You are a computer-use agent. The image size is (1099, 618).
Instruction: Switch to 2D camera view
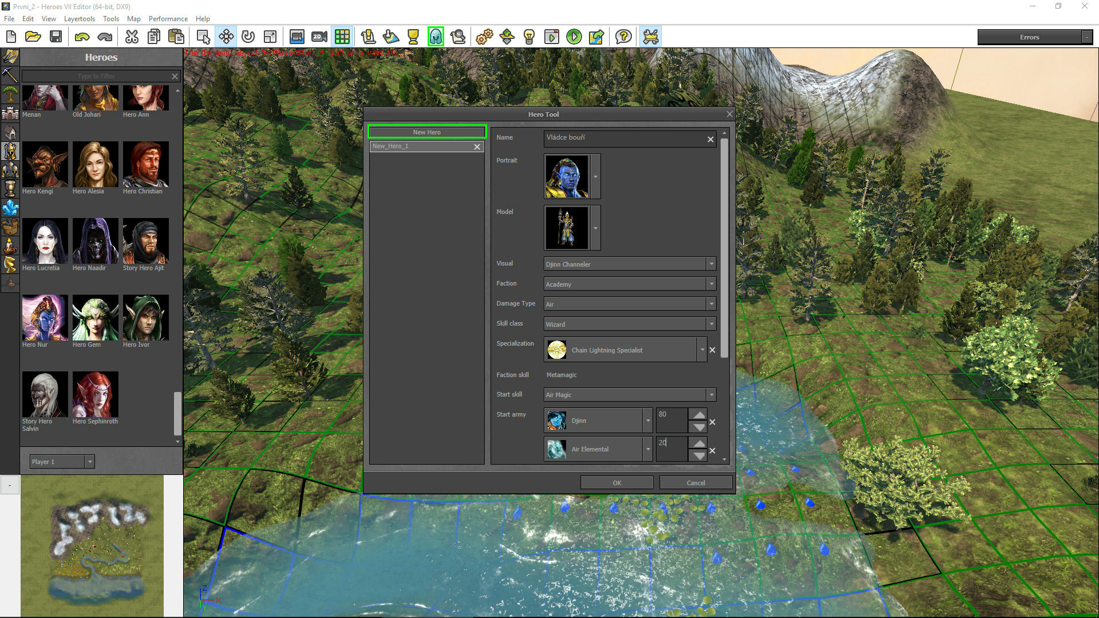319,37
